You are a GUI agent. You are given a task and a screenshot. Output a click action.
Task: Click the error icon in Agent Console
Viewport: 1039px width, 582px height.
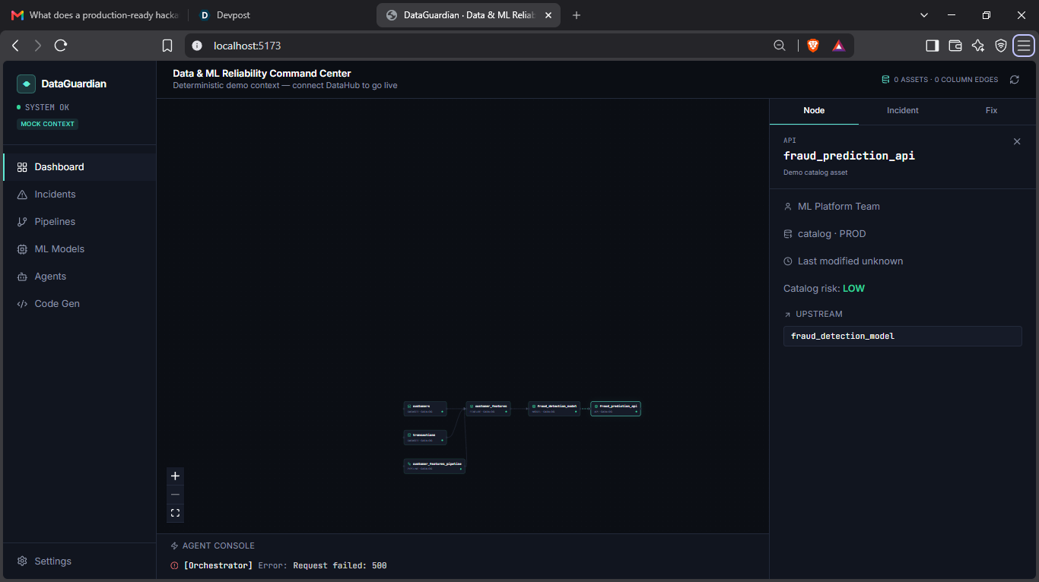click(x=175, y=565)
